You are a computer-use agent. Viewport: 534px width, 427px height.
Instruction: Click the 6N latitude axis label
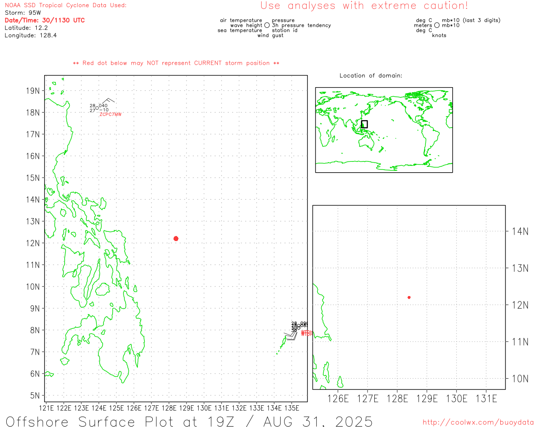35,374
